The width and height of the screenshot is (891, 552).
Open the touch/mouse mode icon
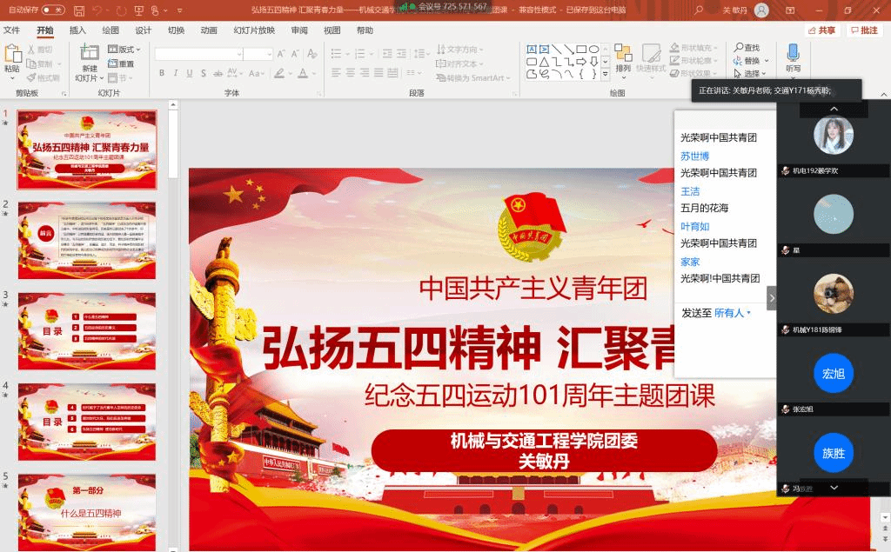point(155,10)
